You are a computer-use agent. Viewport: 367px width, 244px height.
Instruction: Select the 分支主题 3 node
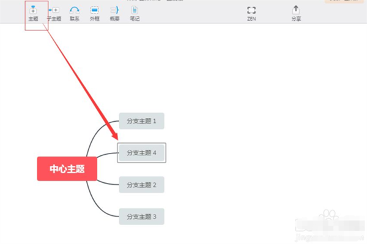[x=142, y=216]
